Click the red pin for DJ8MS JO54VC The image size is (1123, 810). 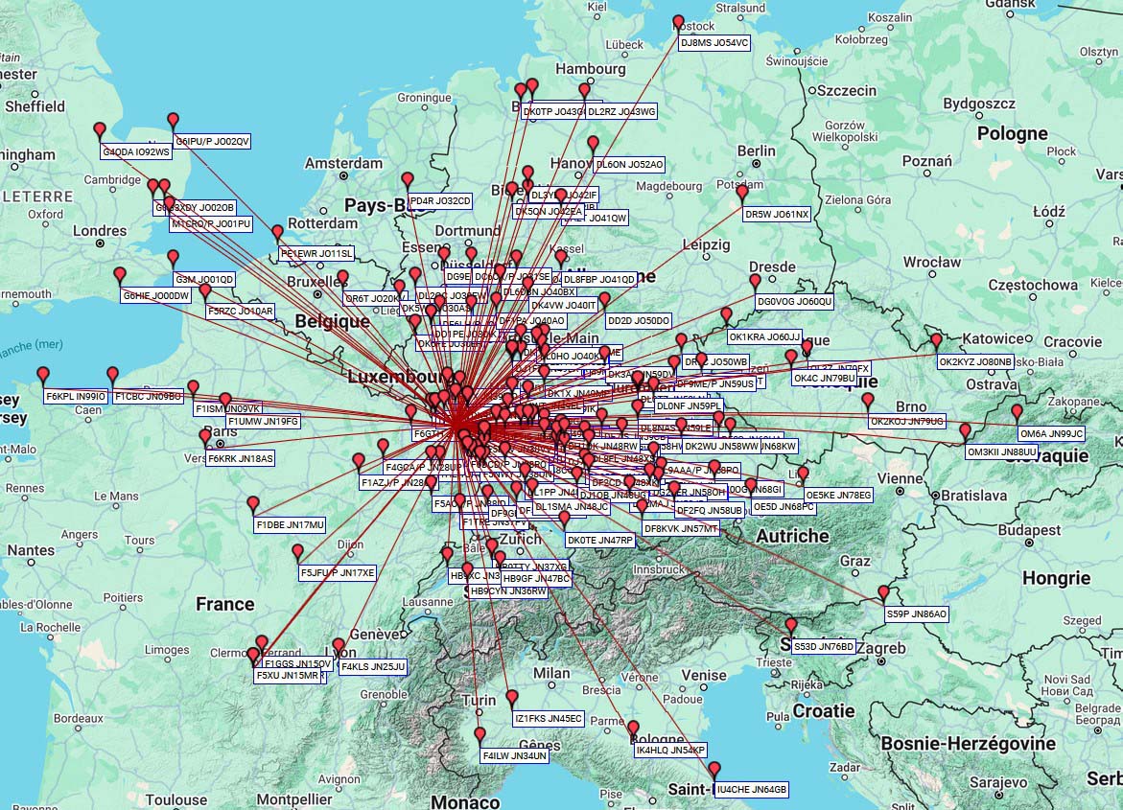(x=679, y=22)
